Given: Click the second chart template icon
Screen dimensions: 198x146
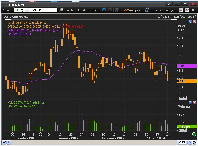Looking at the screenshot, I should pyautogui.click(x=187, y=10).
